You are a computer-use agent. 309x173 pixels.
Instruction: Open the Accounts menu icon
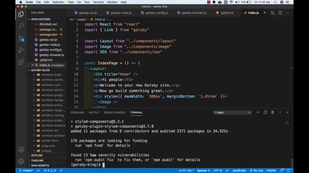21,149
